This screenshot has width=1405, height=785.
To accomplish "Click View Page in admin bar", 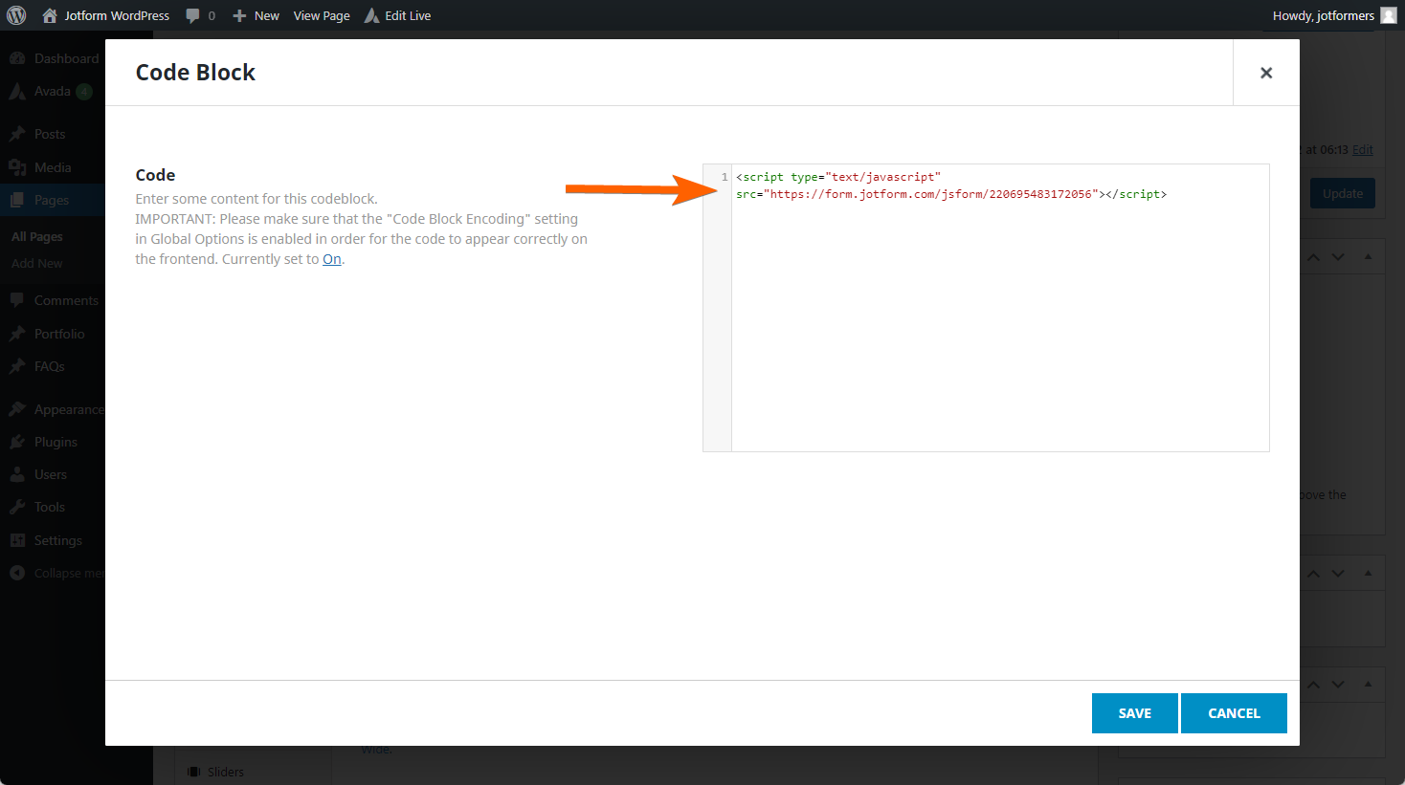I will [322, 15].
